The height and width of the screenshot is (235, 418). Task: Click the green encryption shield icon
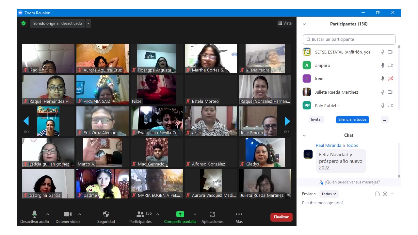click(x=24, y=23)
